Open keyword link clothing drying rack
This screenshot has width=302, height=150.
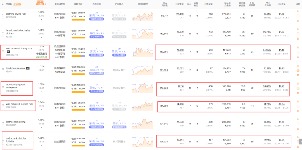click(16, 14)
